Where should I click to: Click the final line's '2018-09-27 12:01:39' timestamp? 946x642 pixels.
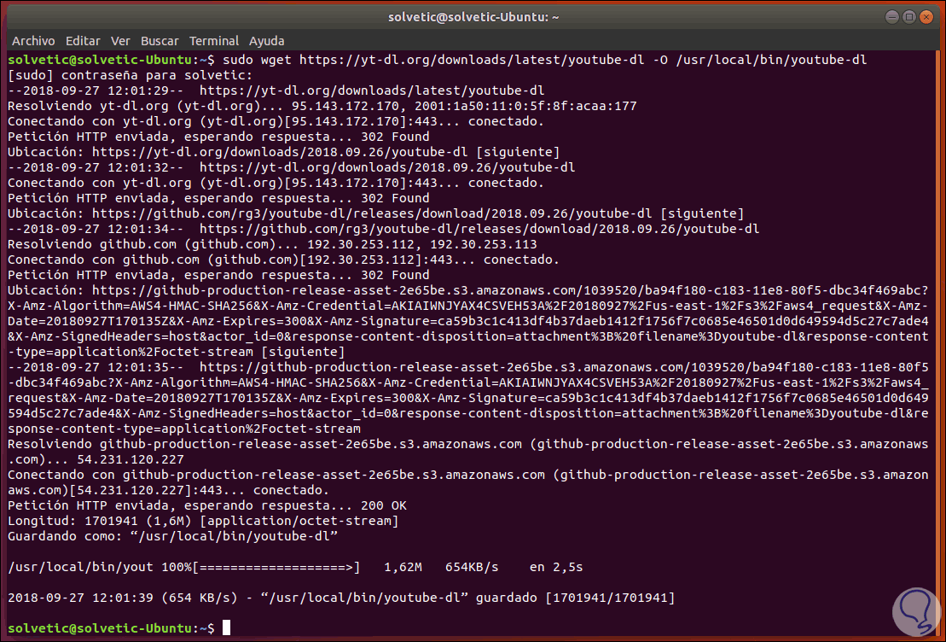80,598
